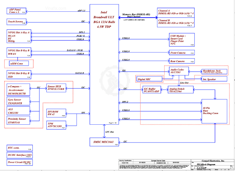Click the Sensor HUB STM32L151RB block
This screenshot has width=235, height=171.
point(56,88)
